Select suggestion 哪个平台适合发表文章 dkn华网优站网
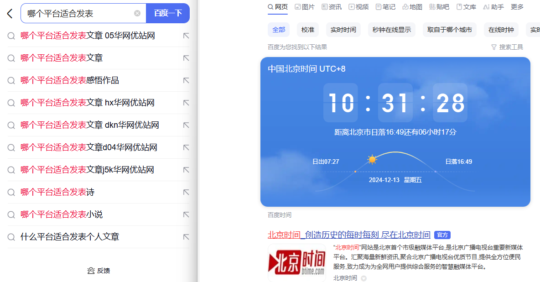The image size is (540, 282). [x=89, y=125]
